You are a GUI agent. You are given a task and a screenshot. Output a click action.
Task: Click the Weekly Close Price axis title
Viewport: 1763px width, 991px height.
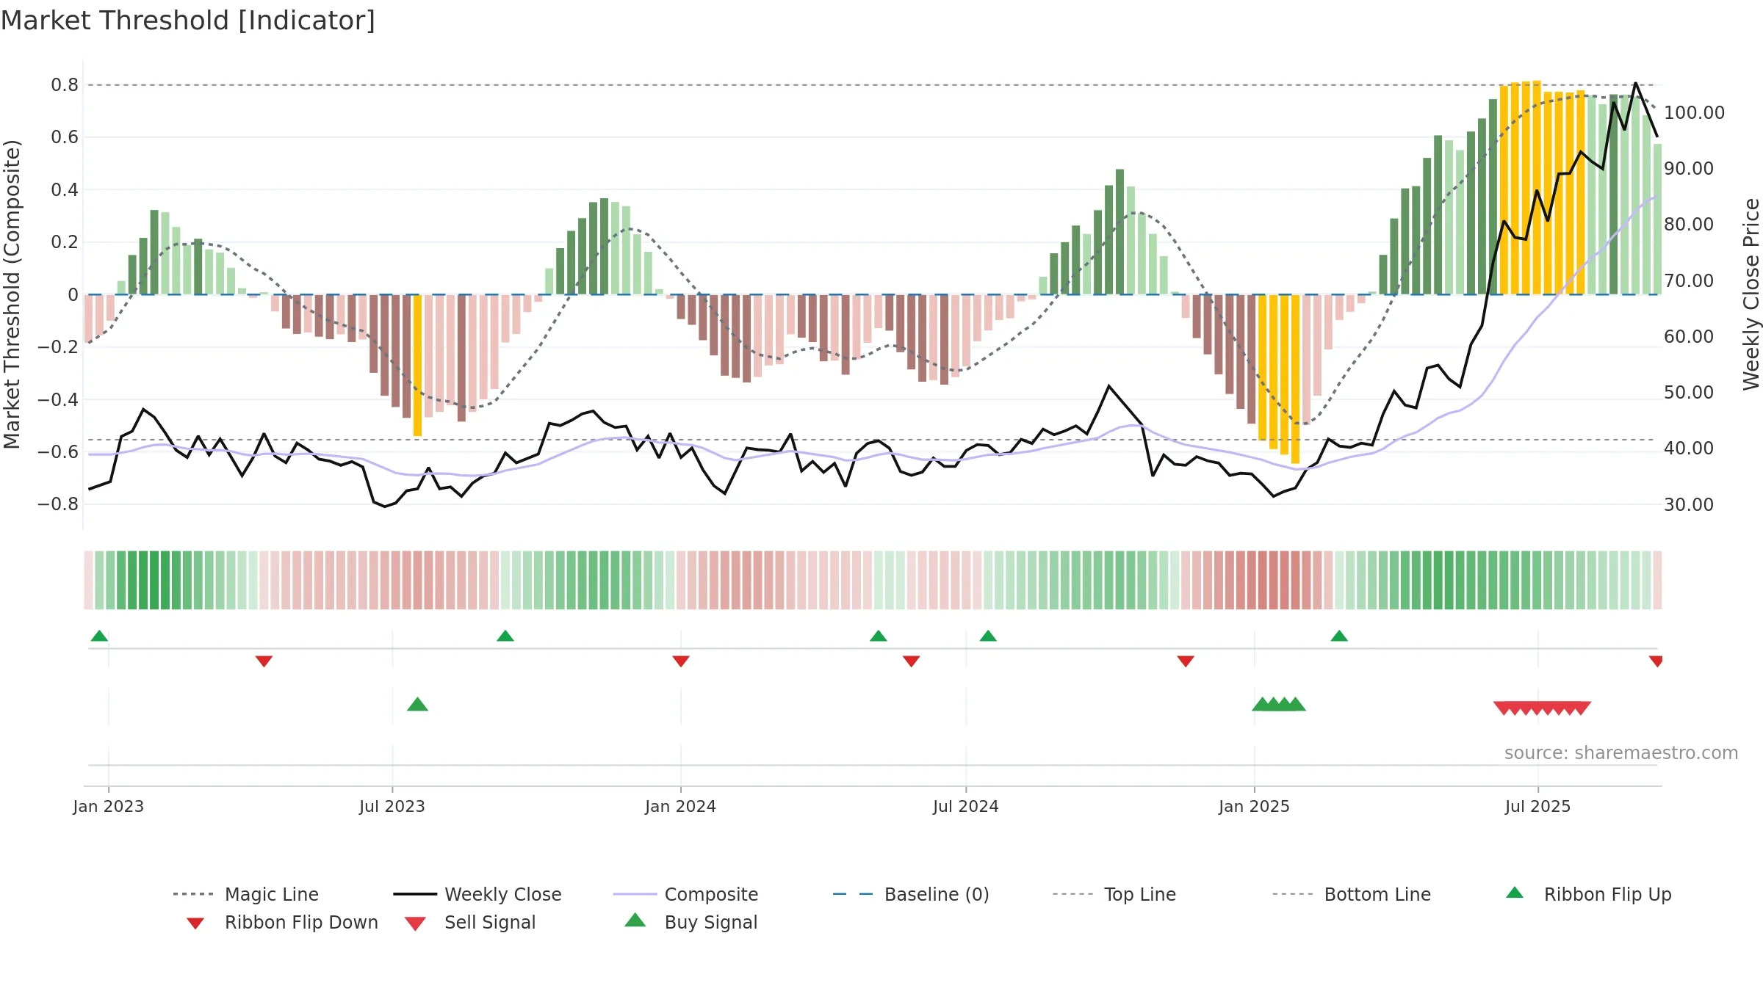1752,294
